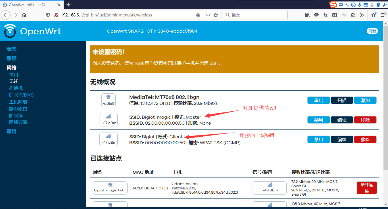Select the DHCP/DNS sidebar entry

pyautogui.click(x=21, y=95)
